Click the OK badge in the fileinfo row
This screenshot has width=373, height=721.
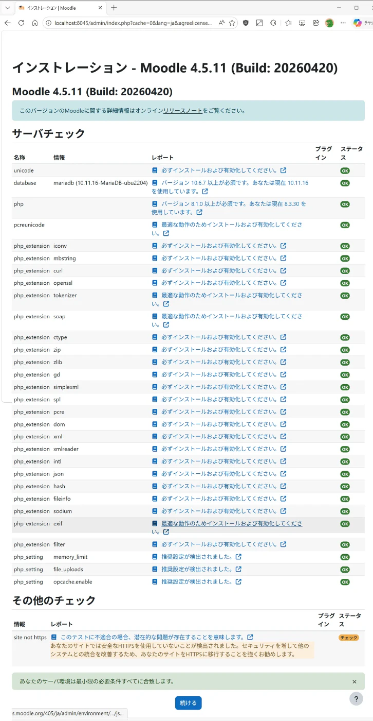pos(344,499)
